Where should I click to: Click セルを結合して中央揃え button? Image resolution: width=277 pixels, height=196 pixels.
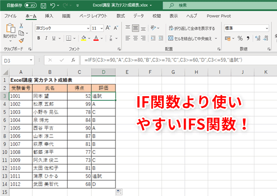(x=192, y=38)
